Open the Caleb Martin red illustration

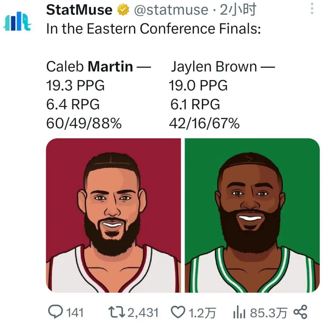(x=113, y=215)
